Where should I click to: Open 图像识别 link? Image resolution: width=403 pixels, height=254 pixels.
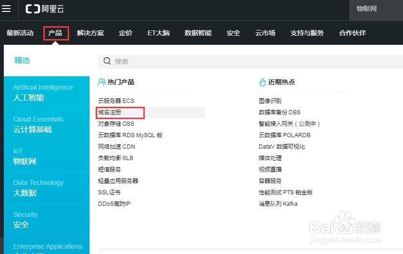tap(270, 101)
